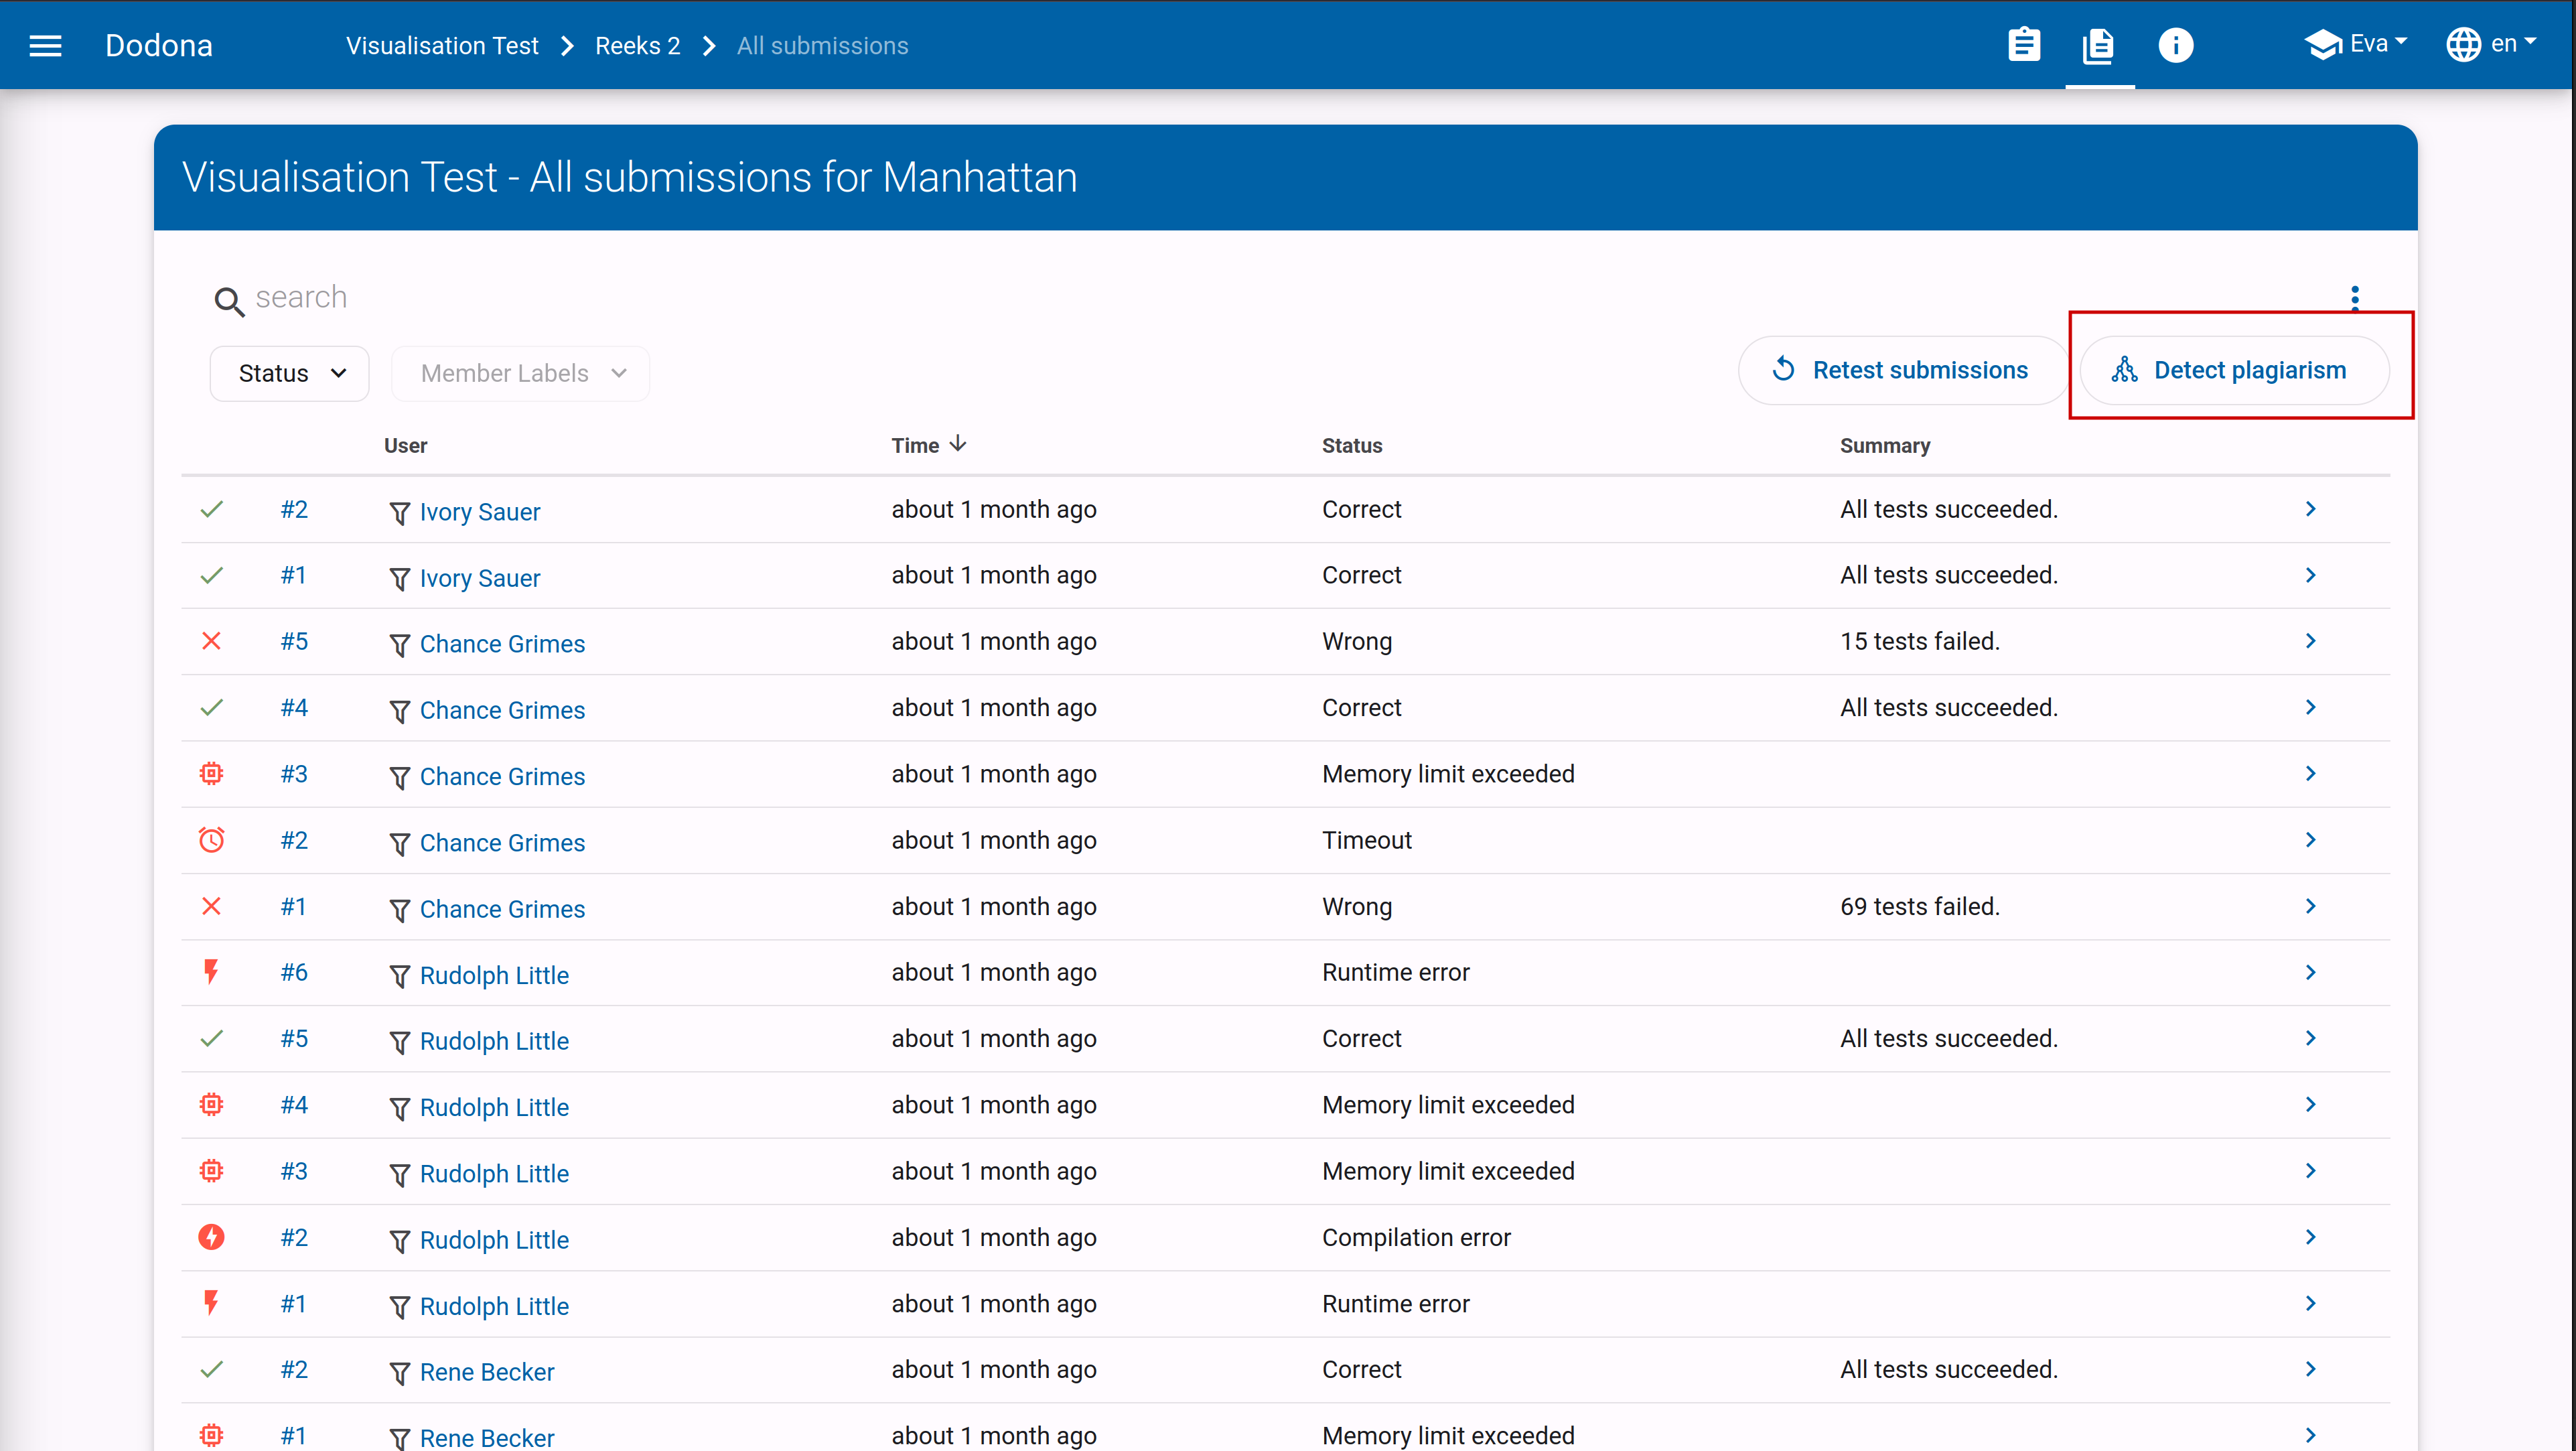Screen dimensions: 2576x1451
Task: Filter by Ivory Sauer on submission #1 row
Action: (399, 579)
